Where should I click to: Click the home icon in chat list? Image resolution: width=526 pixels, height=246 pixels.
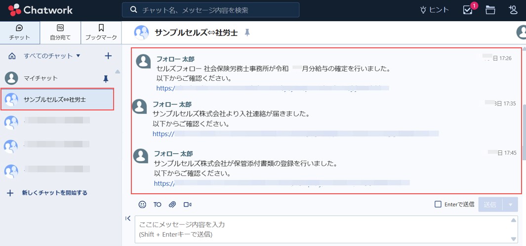coord(12,56)
